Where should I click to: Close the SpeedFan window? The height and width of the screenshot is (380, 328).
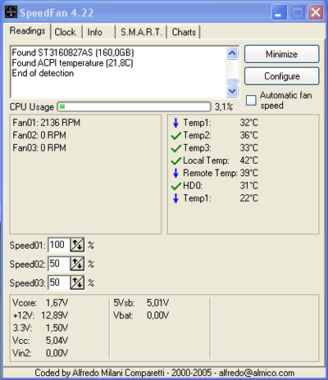tap(316, 12)
